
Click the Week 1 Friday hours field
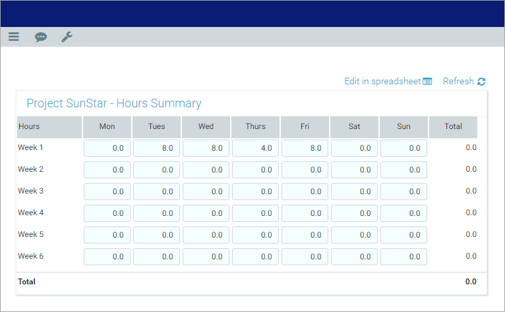[x=305, y=148]
